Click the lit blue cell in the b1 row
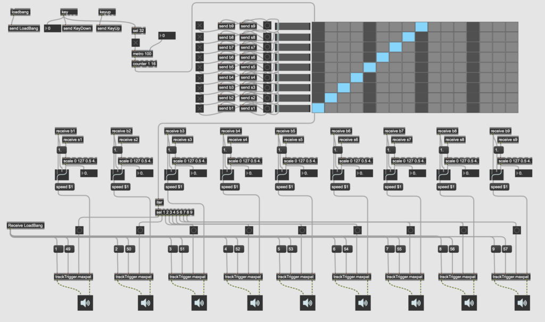This screenshot has width=545, height=322. [x=318, y=108]
